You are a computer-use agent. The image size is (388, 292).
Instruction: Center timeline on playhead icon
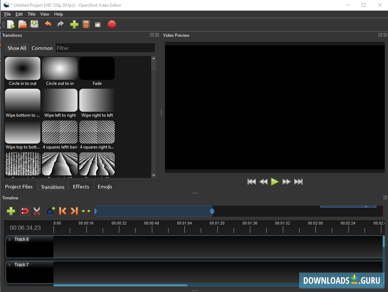86,211
